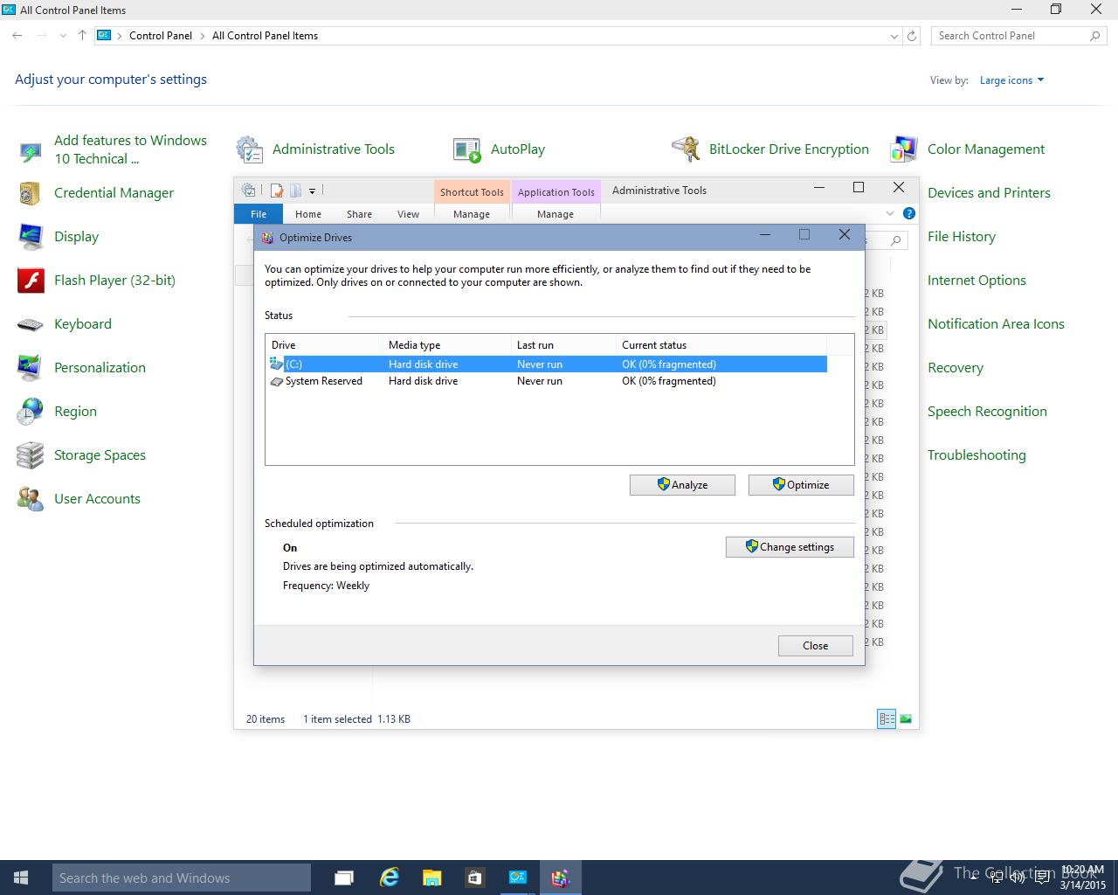Switch Administrative Tools to large thumbnails view icon
This screenshot has width=1118, height=895.
906,719
